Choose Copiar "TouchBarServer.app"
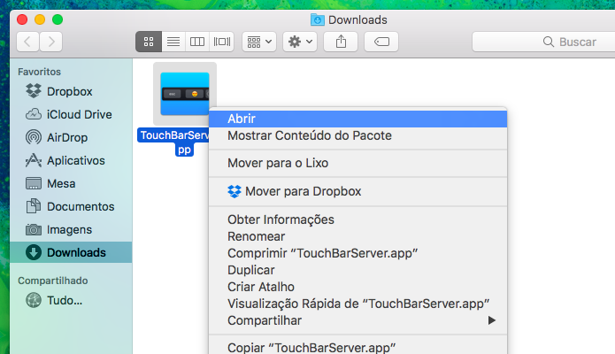 pyautogui.click(x=357, y=348)
